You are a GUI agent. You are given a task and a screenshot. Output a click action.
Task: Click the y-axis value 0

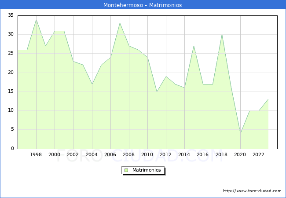point(12,148)
